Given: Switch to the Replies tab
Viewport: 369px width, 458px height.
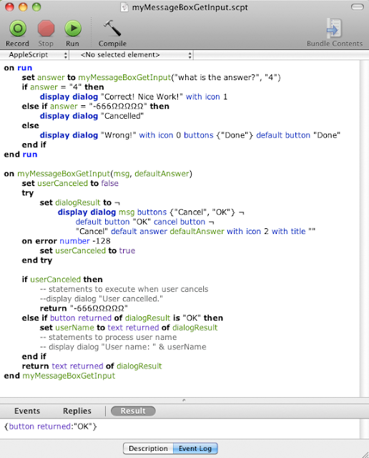Looking at the screenshot, I should (x=77, y=411).
